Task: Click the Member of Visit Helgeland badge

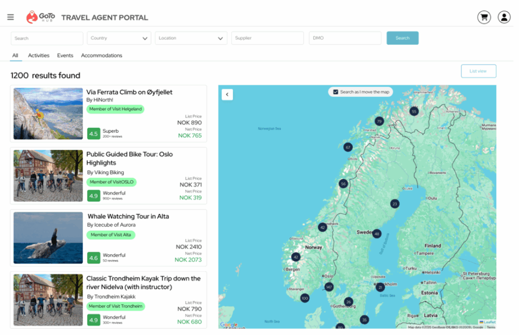Action: 117,110
